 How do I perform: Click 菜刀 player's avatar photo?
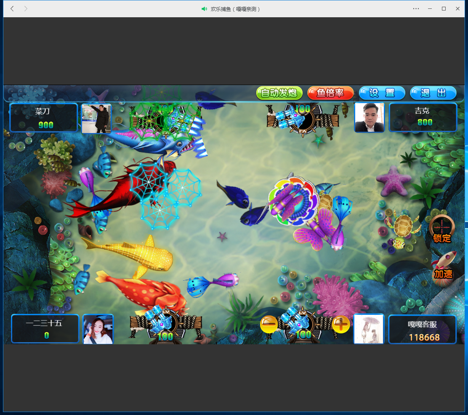(96, 118)
